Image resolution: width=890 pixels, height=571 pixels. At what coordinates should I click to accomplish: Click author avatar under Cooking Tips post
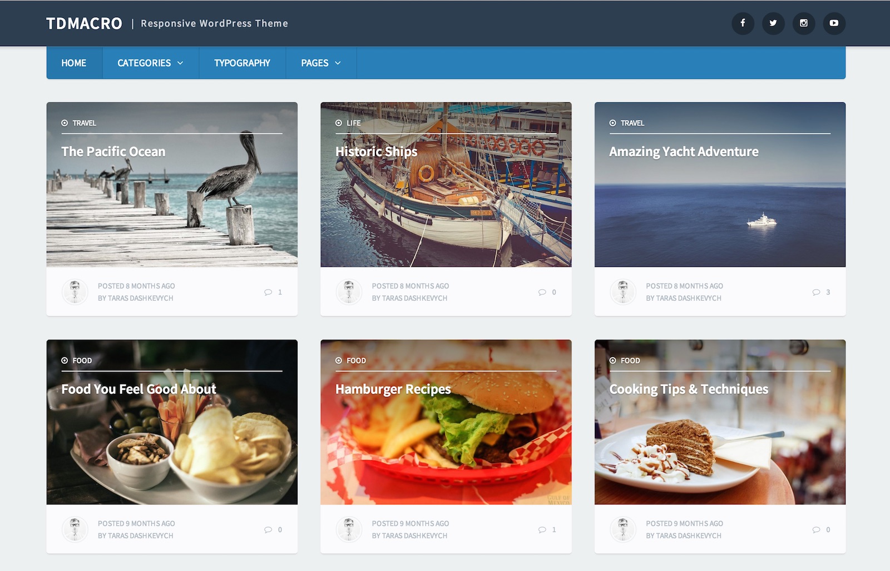point(623,529)
